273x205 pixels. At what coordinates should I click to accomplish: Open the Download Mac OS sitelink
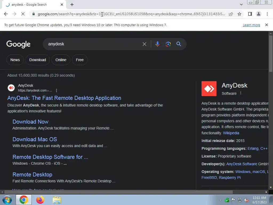(35, 139)
